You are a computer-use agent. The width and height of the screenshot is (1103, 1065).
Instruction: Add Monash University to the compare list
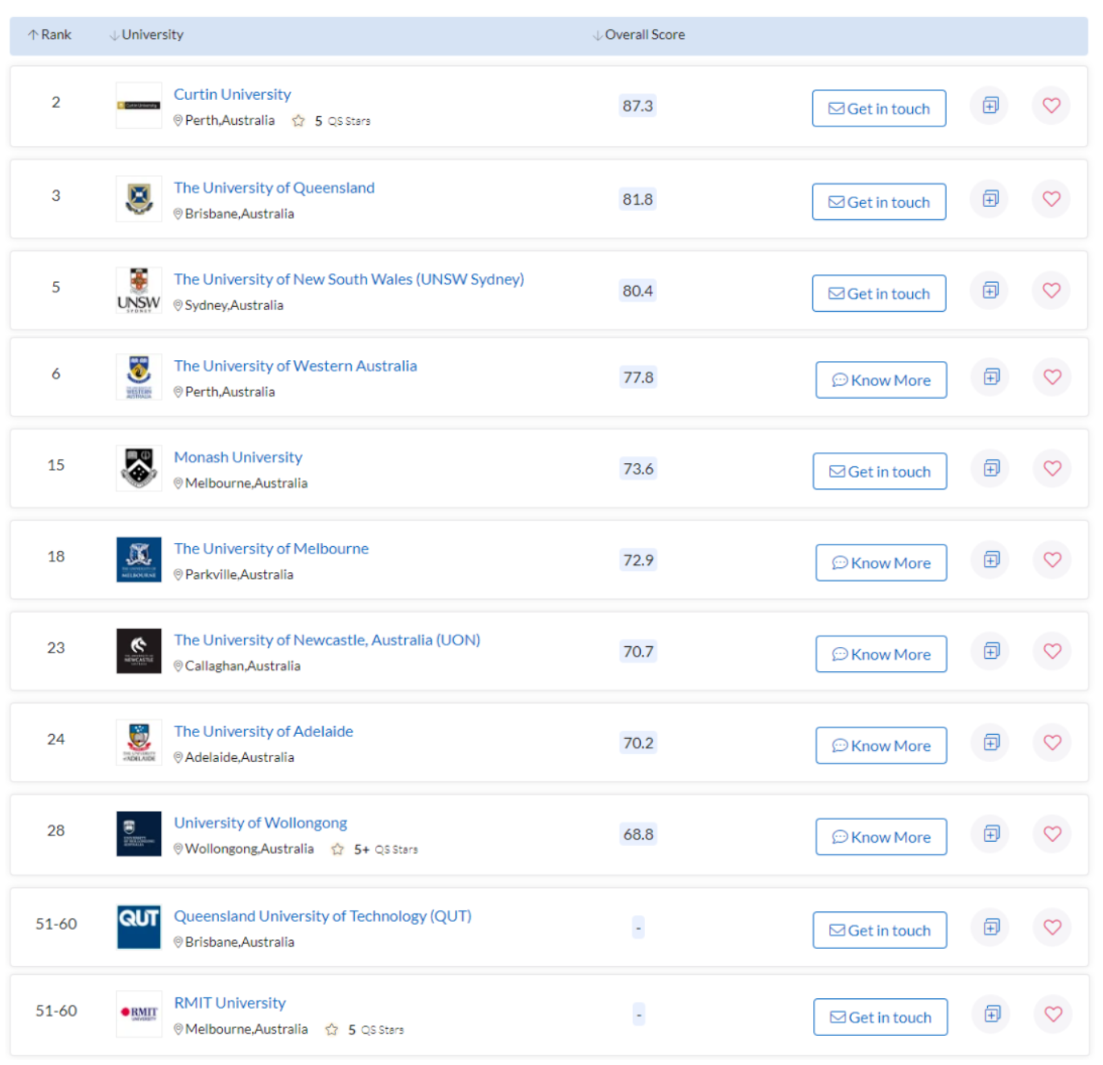[991, 468]
